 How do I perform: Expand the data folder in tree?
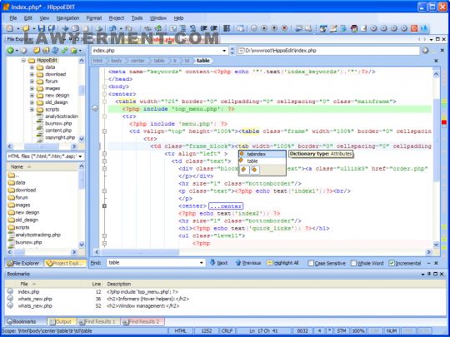pyautogui.click(x=32, y=67)
